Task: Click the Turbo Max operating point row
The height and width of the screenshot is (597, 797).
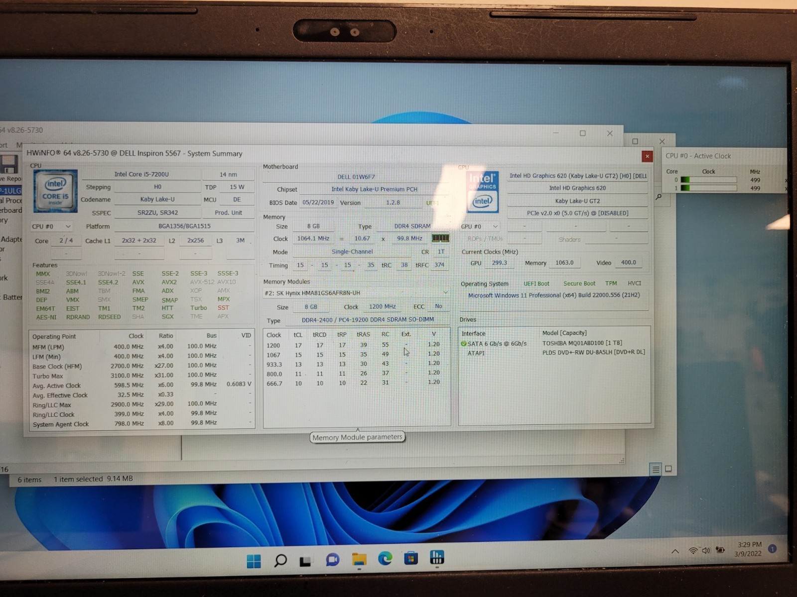Action: [142, 376]
